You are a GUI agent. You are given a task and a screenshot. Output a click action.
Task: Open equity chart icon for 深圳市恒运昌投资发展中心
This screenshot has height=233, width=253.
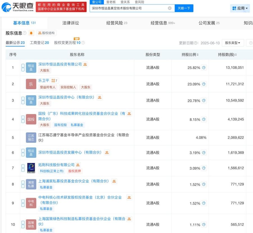coord(107,153)
